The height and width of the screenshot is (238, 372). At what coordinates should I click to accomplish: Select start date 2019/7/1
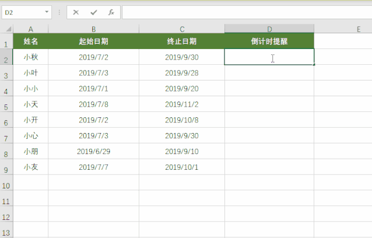point(94,89)
